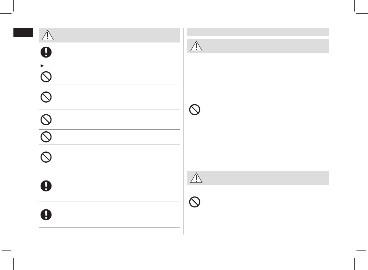Click the fourth prohibition icon in the left column
Screen dimensions: 368x270
click(46, 137)
